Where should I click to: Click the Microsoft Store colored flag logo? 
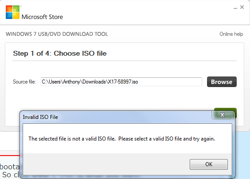click(x=12, y=12)
